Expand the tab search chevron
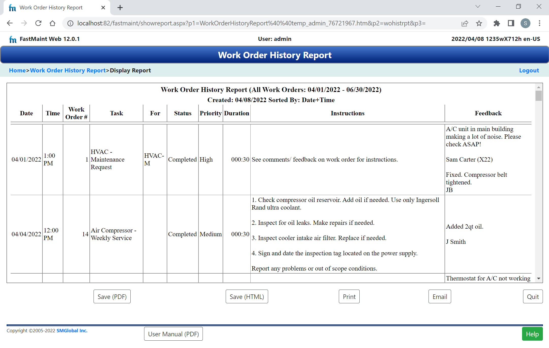The image size is (549, 348). [x=478, y=7]
